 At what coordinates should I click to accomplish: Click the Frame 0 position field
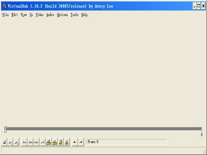tap(126, 142)
